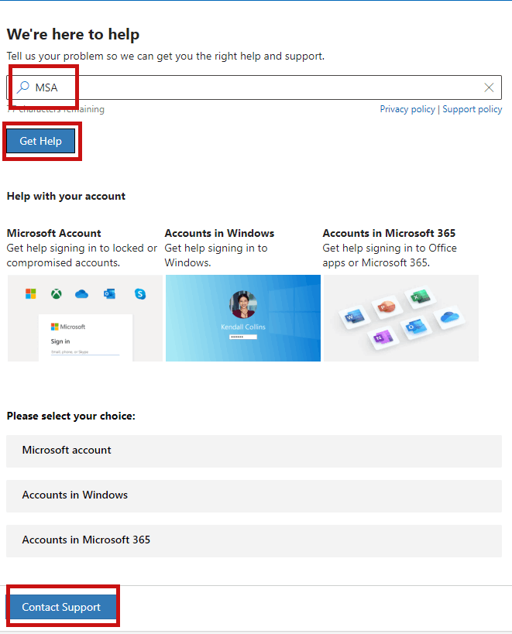Click the PowerPoint icon in Microsoft 365 image
This screenshot has width=512, height=634.
[x=387, y=307]
